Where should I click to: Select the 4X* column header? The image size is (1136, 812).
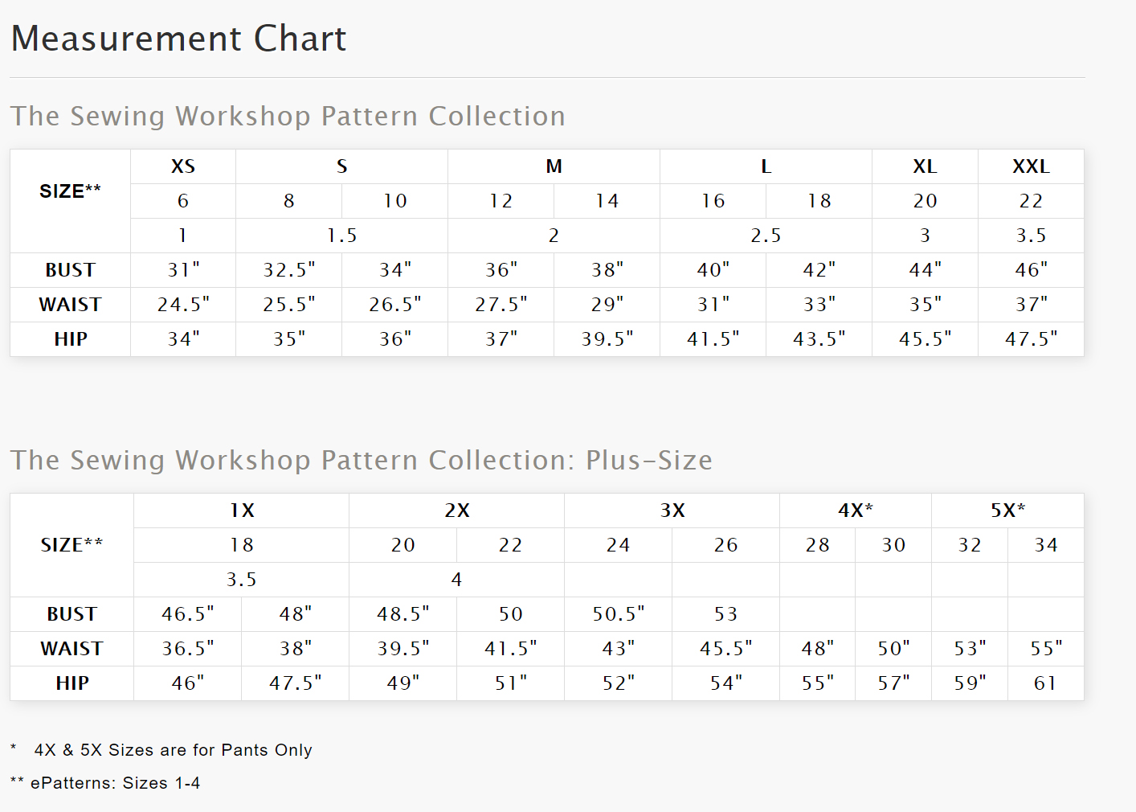click(x=855, y=511)
